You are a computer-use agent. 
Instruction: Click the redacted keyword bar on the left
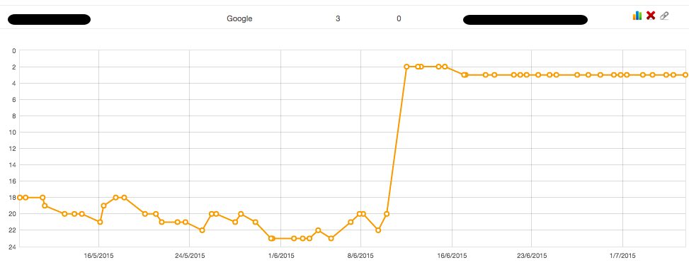tap(50, 19)
